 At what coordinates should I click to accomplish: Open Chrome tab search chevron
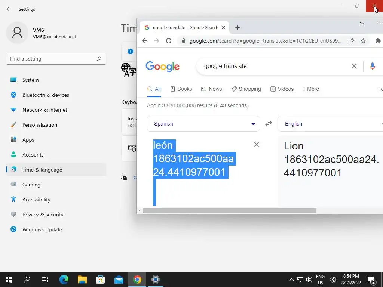pyautogui.click(x=362, y=24)
